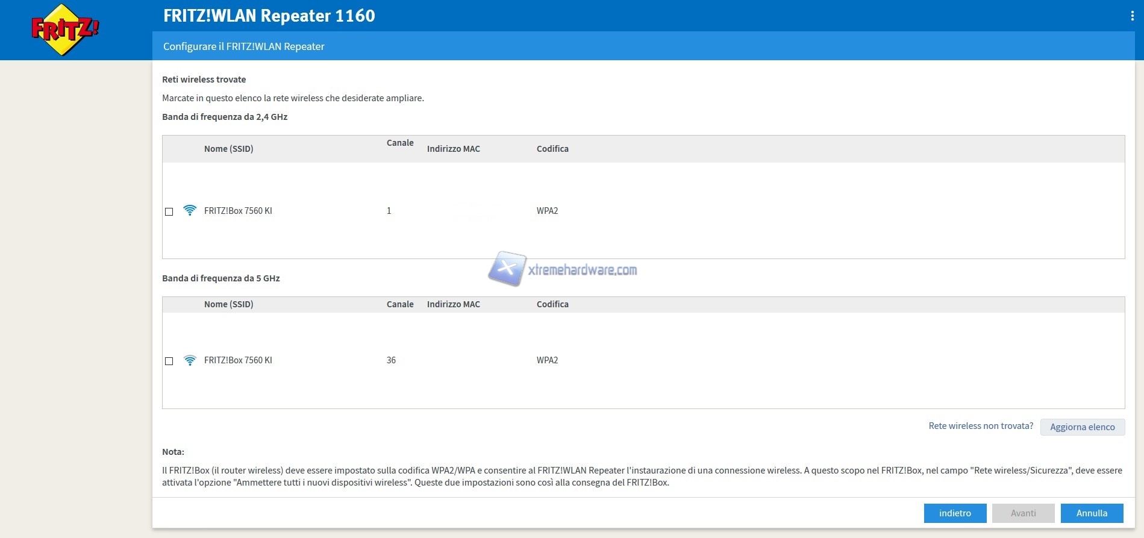The image size is (1144, 538).
Task: Click Codifica header in 5 GHz table
Action: 552,304
